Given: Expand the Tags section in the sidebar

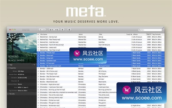Looking at the screenshot, I should click(x=8, y=65).
